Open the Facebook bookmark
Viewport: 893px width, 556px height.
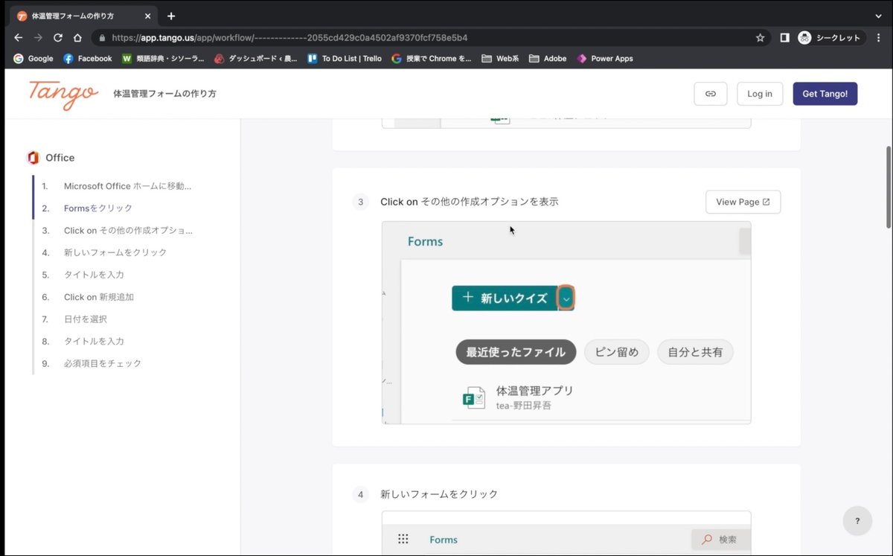click(x=88, y=58)
